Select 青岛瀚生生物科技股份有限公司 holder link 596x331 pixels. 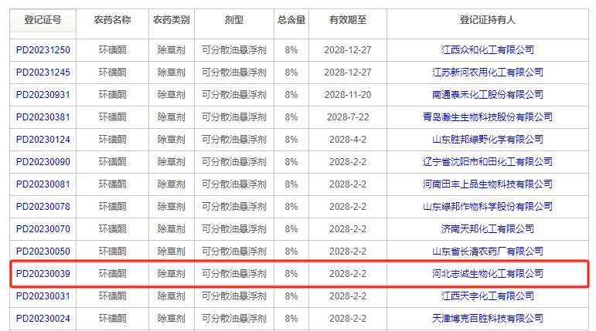pyautogui.click(x=487, y=117)
